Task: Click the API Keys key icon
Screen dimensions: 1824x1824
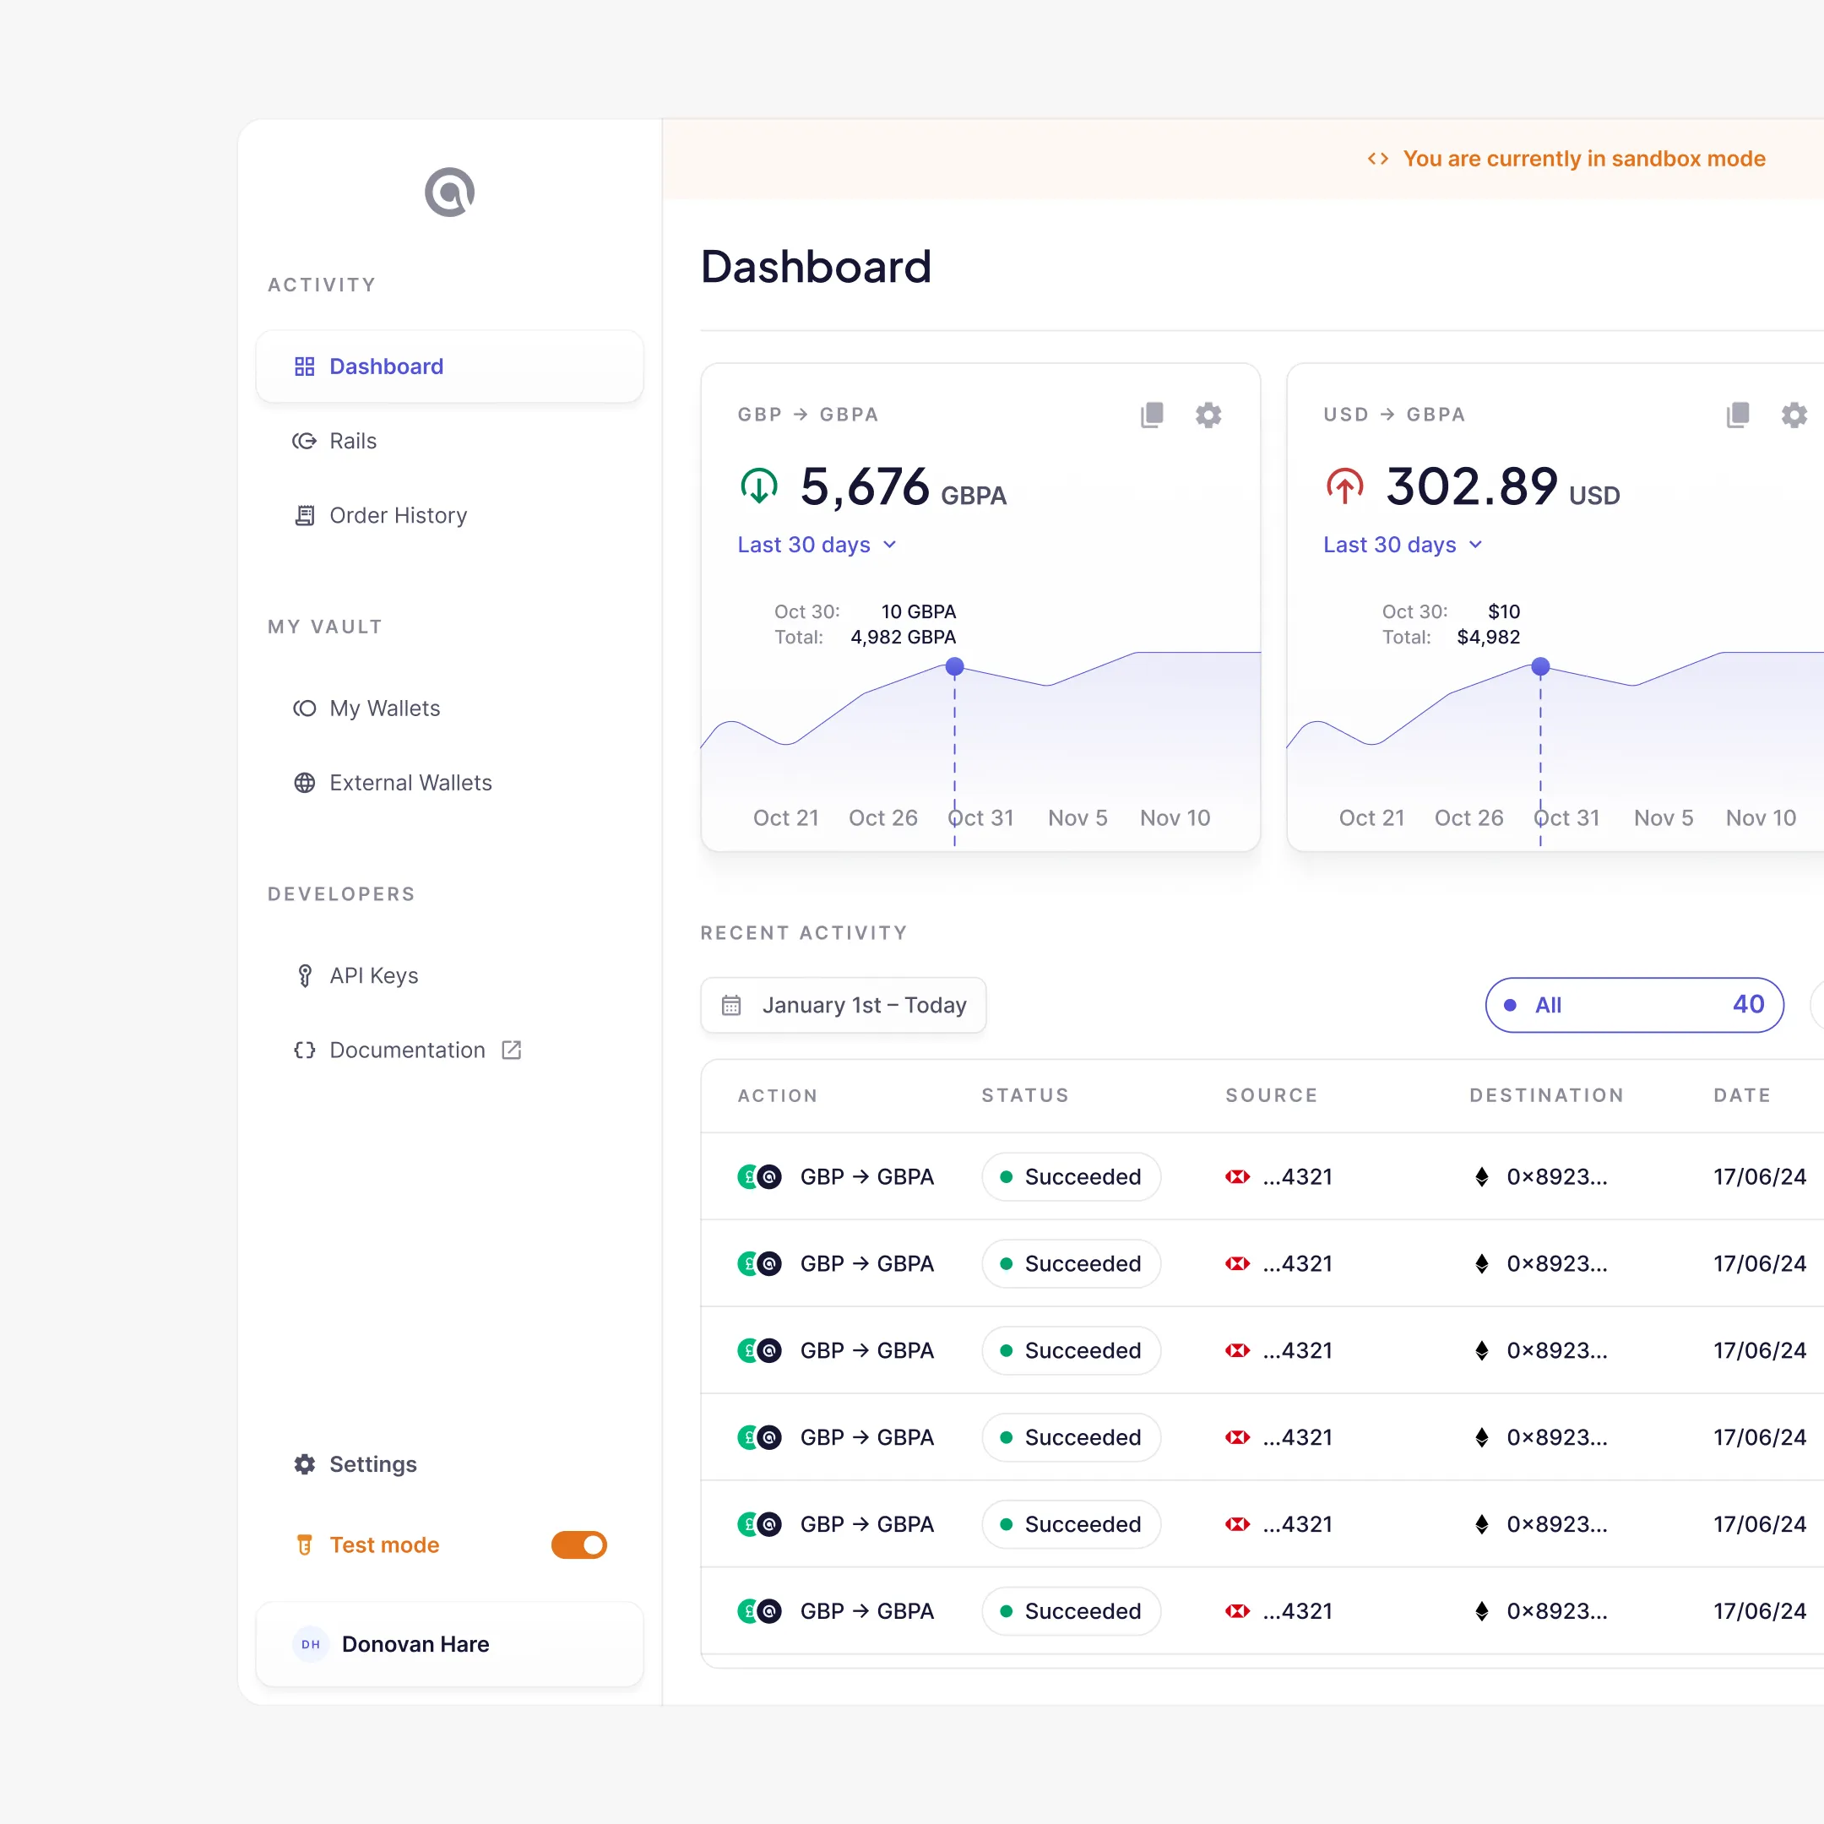Action: (x=304, y=975)
